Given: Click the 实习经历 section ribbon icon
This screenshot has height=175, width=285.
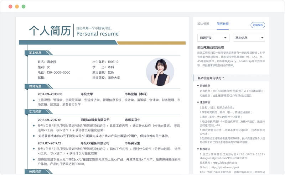Looking at the screenshot, I should coord(36,112).
